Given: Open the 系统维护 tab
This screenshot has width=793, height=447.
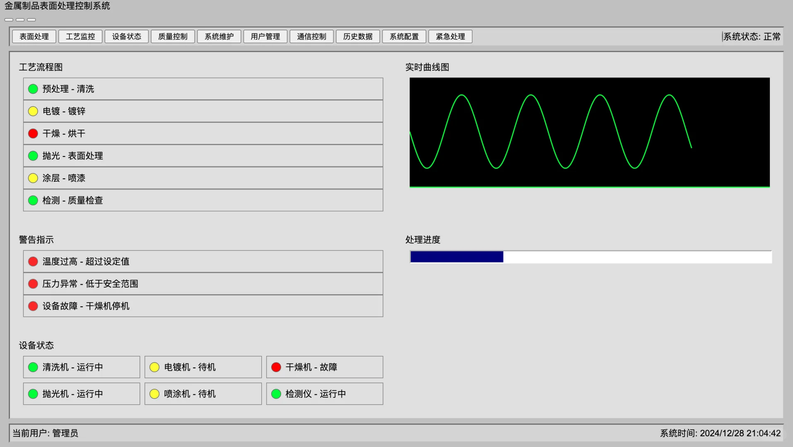Looking at the screenshot, I should (219, 36).
